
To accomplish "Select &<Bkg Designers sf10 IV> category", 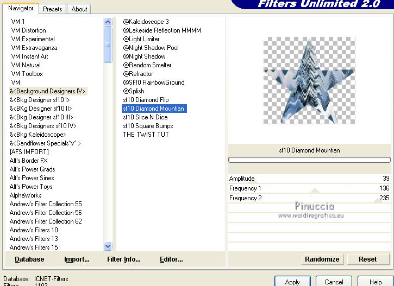I will (43, 126).
